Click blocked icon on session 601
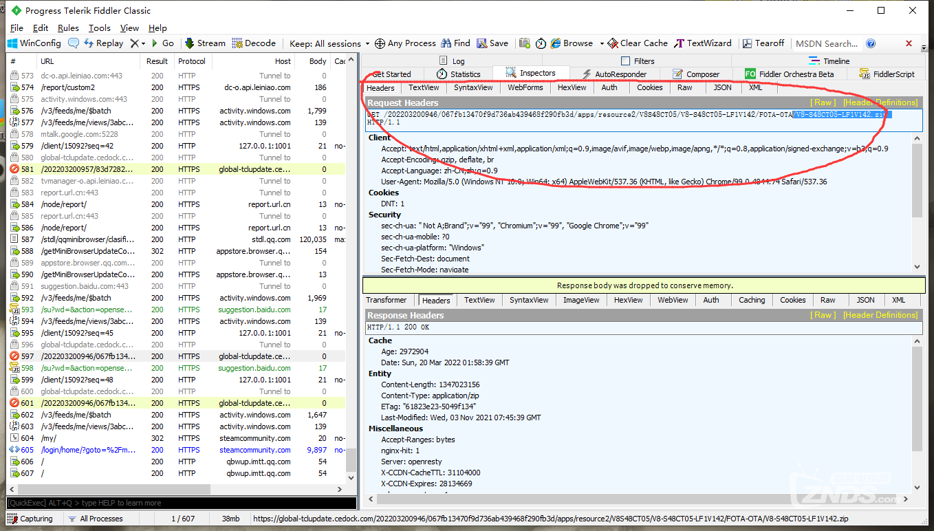The image size is (934, 531). [x=15, y=403]
